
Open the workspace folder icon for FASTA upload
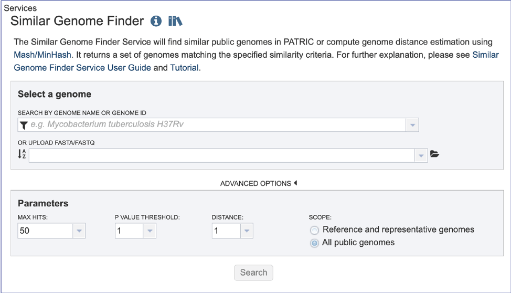(x=434, y=154)
